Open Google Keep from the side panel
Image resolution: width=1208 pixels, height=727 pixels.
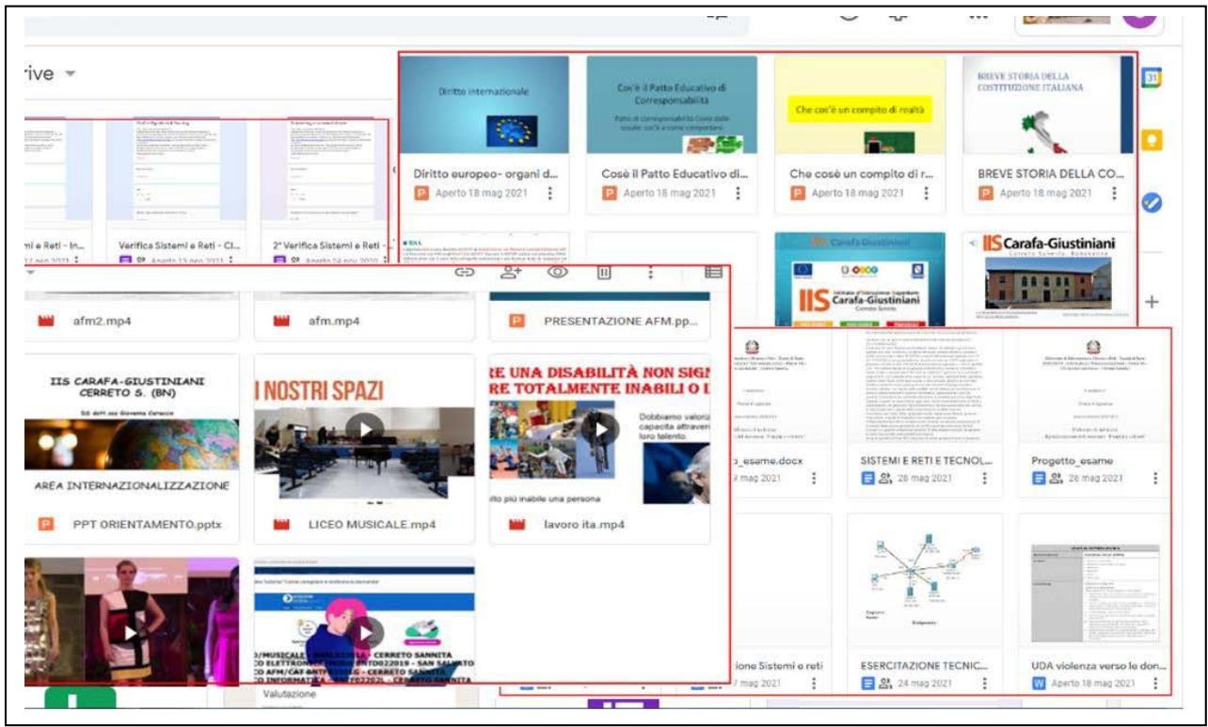1151,141
